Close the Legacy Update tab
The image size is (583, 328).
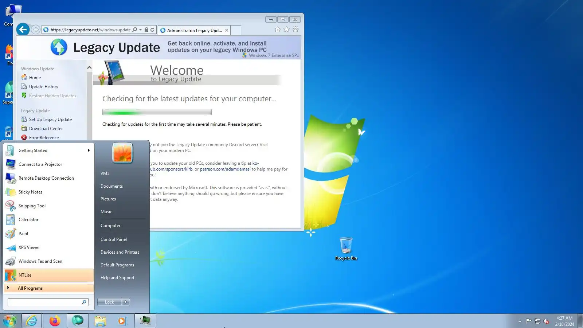click(x=227, y=31)
